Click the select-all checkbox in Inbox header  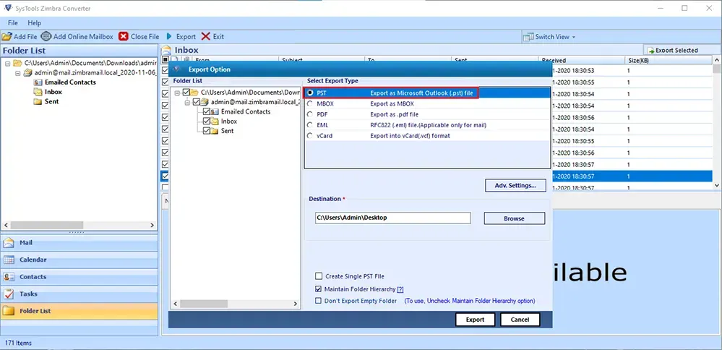pyautogui.click(x=165, y=60)
